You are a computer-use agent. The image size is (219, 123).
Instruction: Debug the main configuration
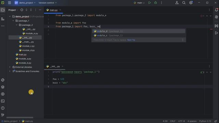(155, 3)
